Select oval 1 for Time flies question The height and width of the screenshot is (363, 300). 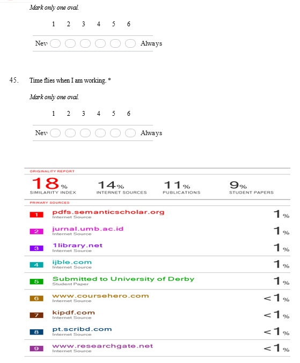[55, 133]
